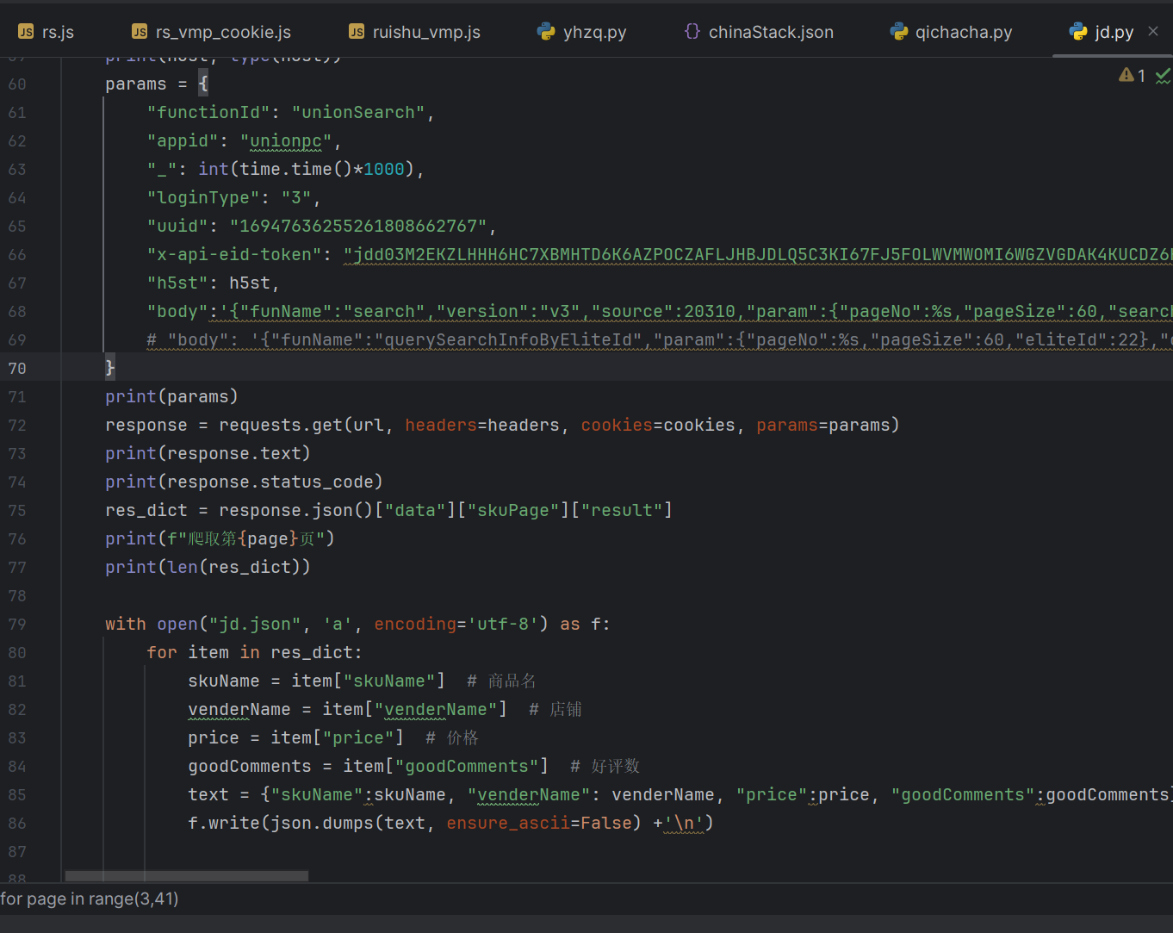Click gutter line number 80
Image resolution: width=1173 pixels, height=933 pixels.
click(x=17, y=653)
